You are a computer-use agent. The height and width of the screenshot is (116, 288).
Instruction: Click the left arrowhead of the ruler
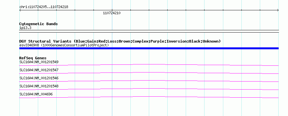pyautogui.click(x=20, y=10)
